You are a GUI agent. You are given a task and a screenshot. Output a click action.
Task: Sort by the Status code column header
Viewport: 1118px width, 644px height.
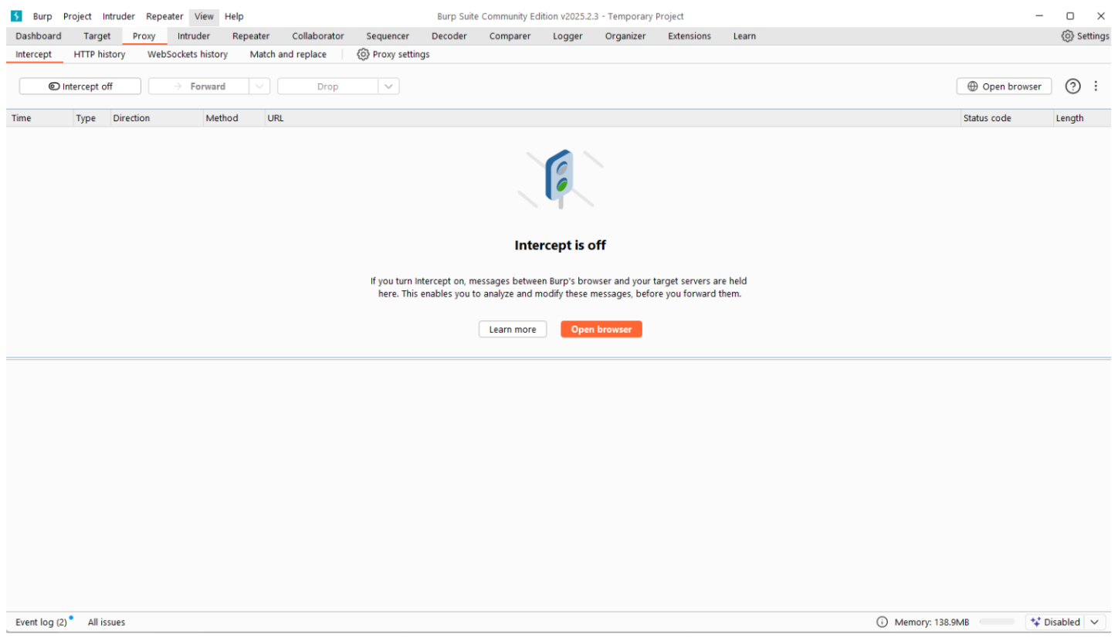pyautogui.click(x=1005, y=118)
